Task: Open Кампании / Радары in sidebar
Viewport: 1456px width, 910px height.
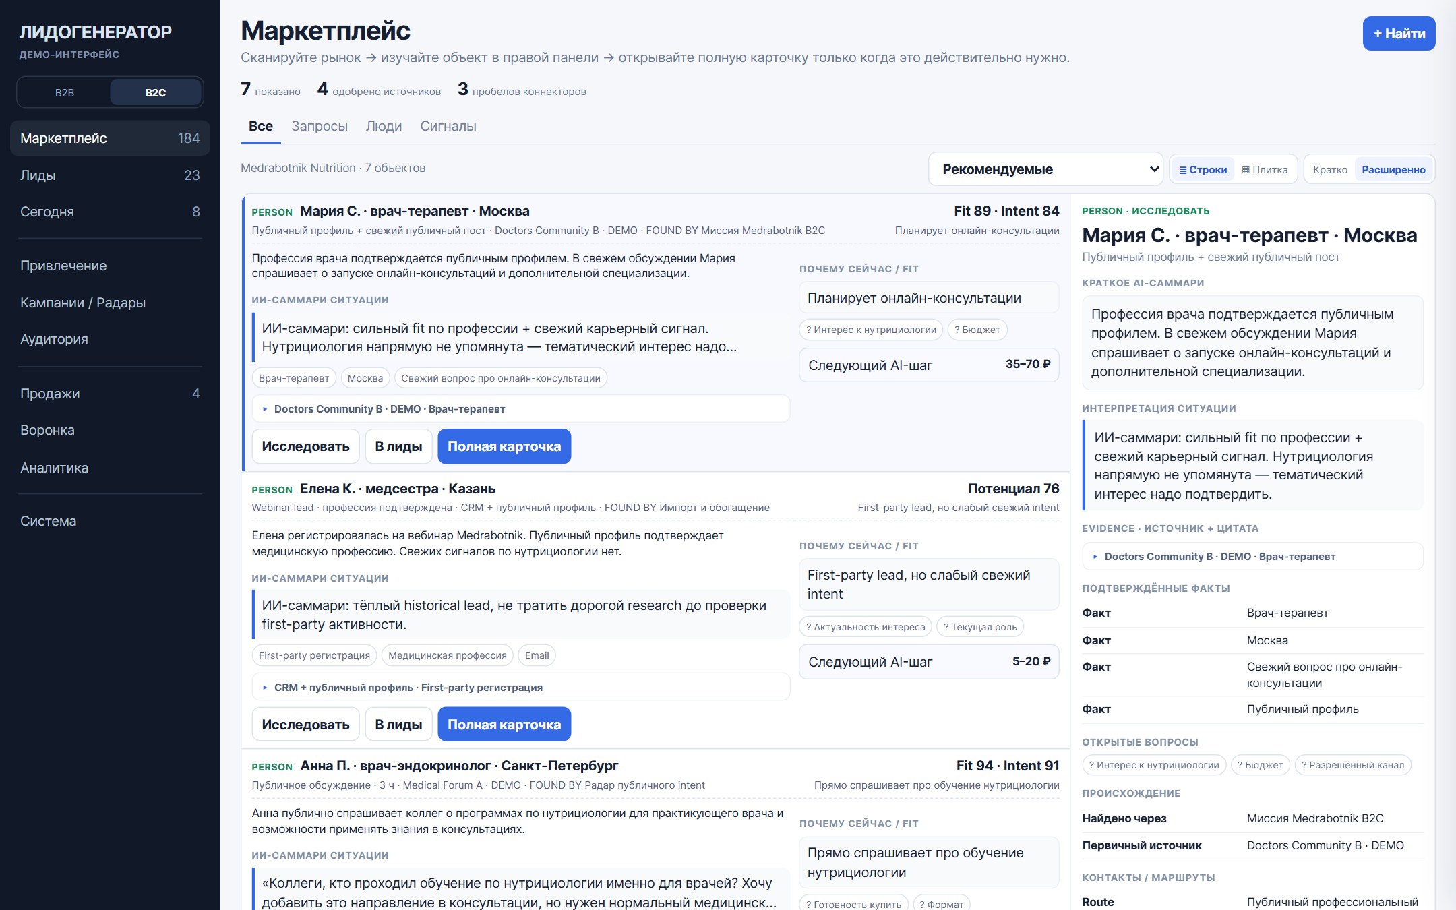Action: (110, 303)
